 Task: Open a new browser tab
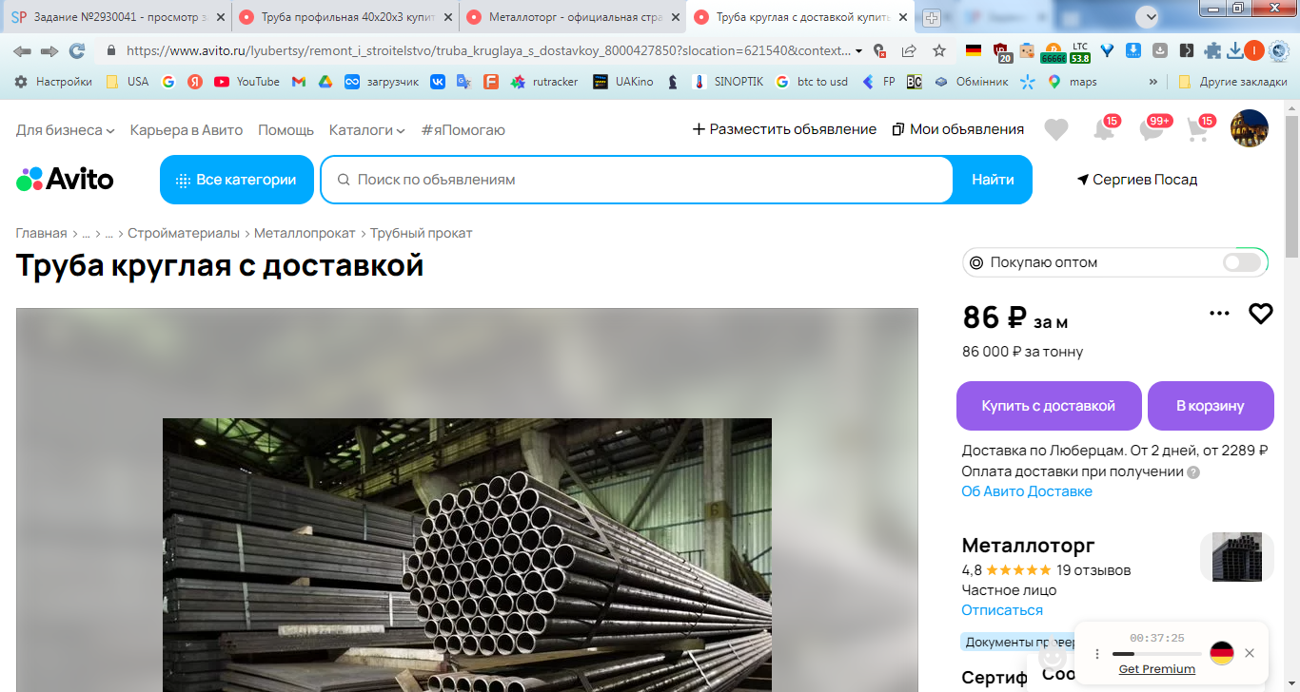[x=932, y=17]
